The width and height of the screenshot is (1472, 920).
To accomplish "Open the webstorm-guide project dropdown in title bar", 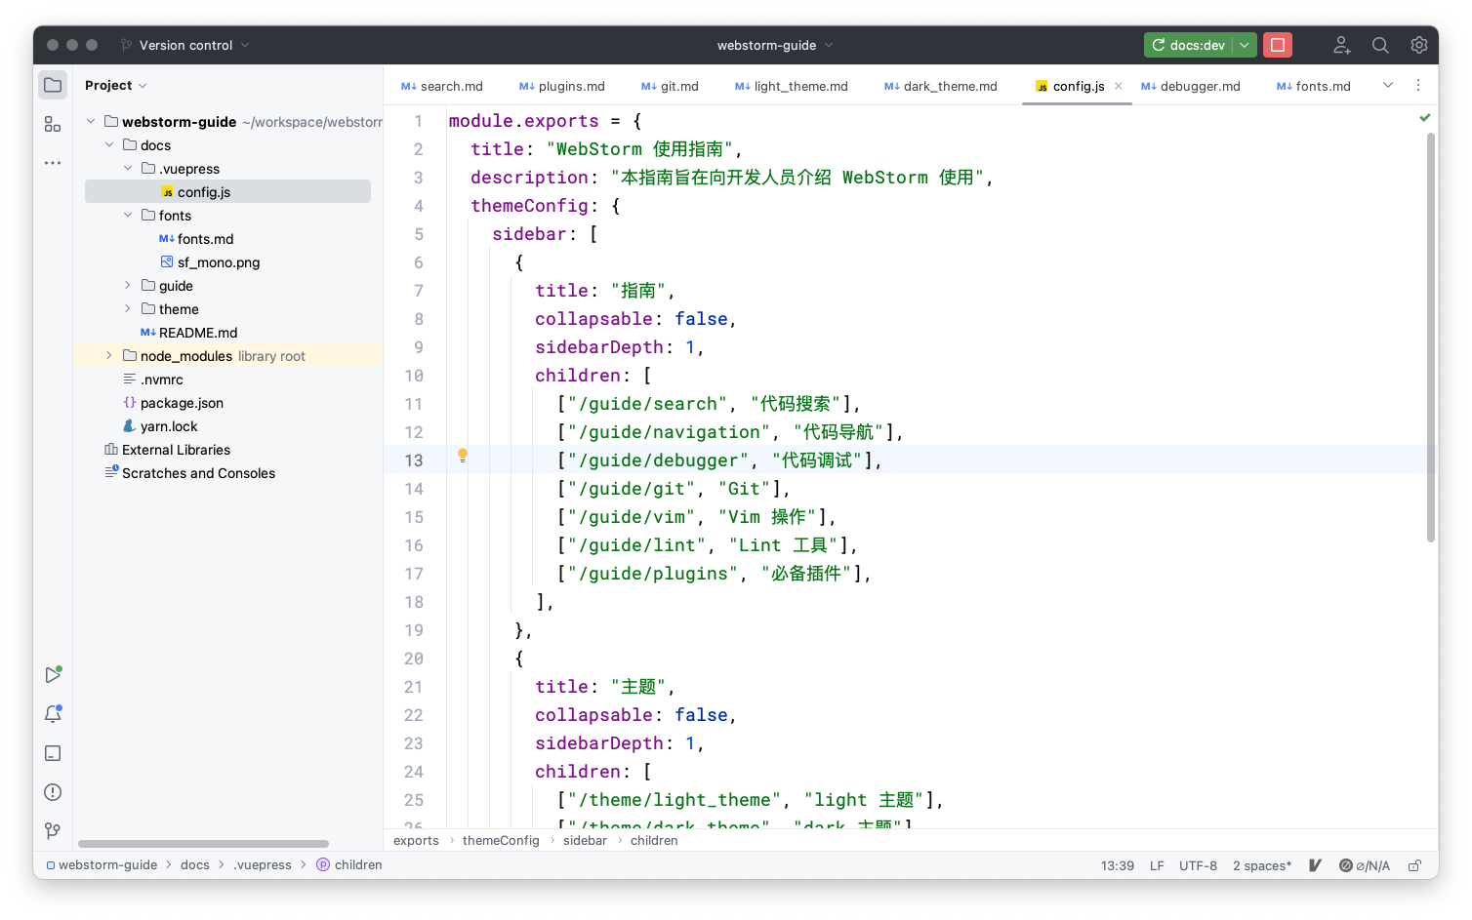I will (775, 45).
